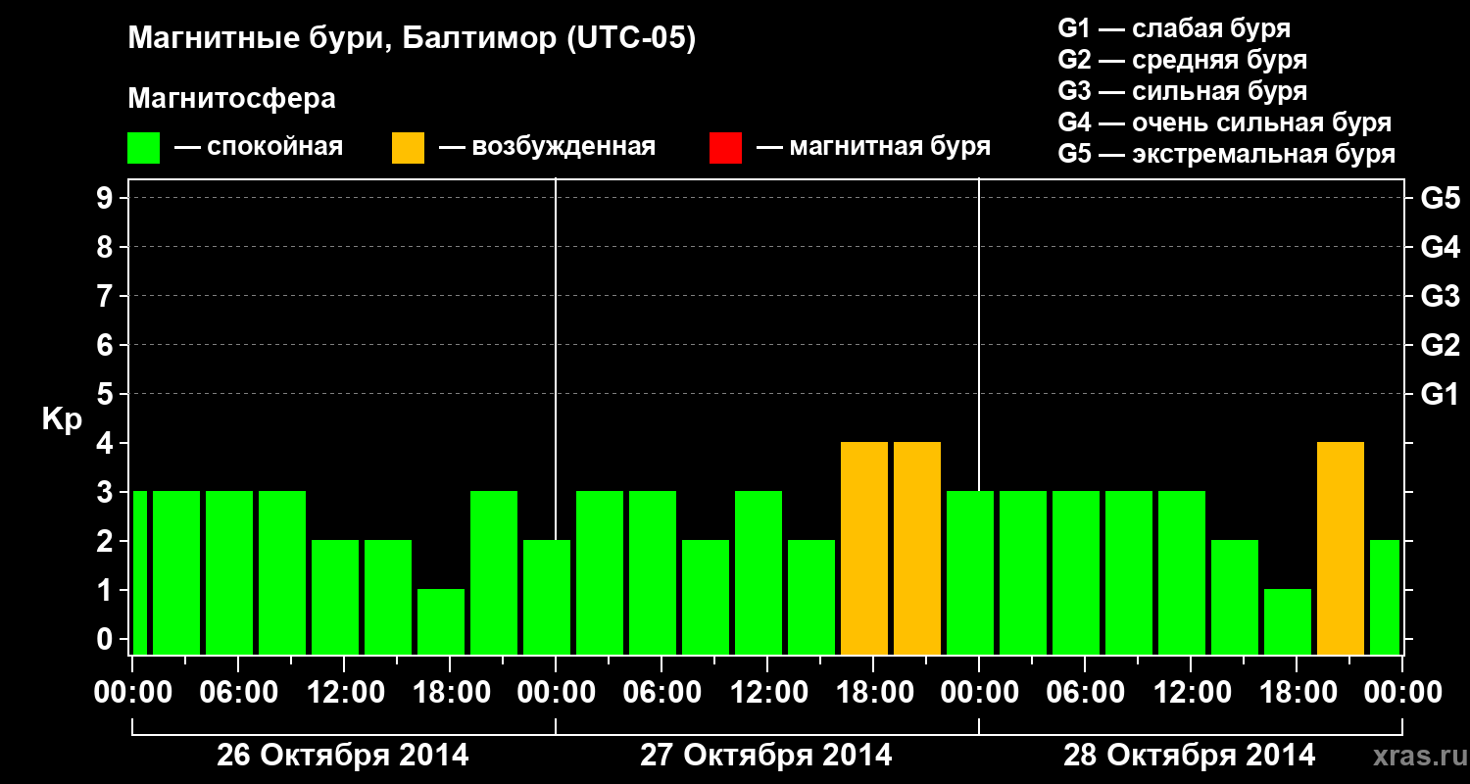Click the green bar crossing midnight into 28 October
The height and width of the screenshot is (784, 1470).
click(x=970, y=572)
